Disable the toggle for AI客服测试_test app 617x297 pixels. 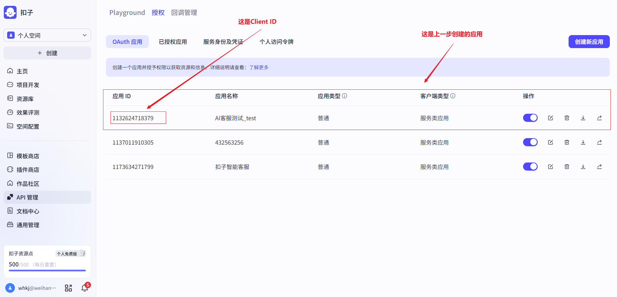[x=530, y=118]
